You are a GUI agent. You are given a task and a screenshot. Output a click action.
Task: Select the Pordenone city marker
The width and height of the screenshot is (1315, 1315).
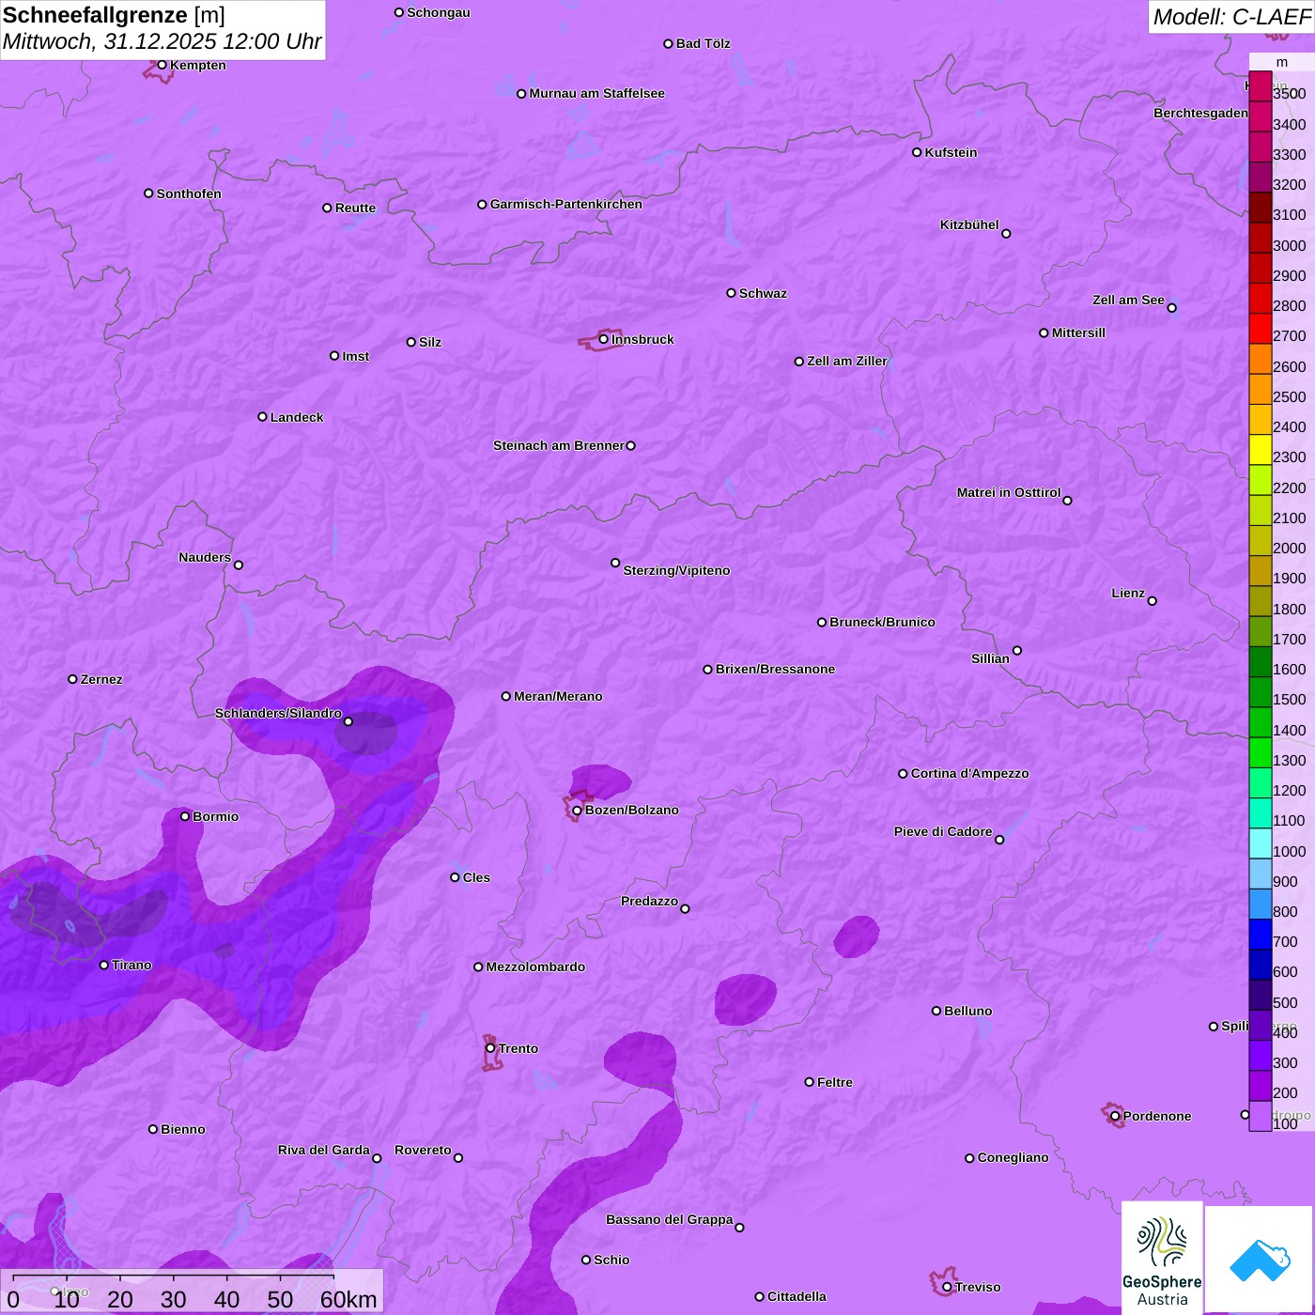pos(1115,1116)
